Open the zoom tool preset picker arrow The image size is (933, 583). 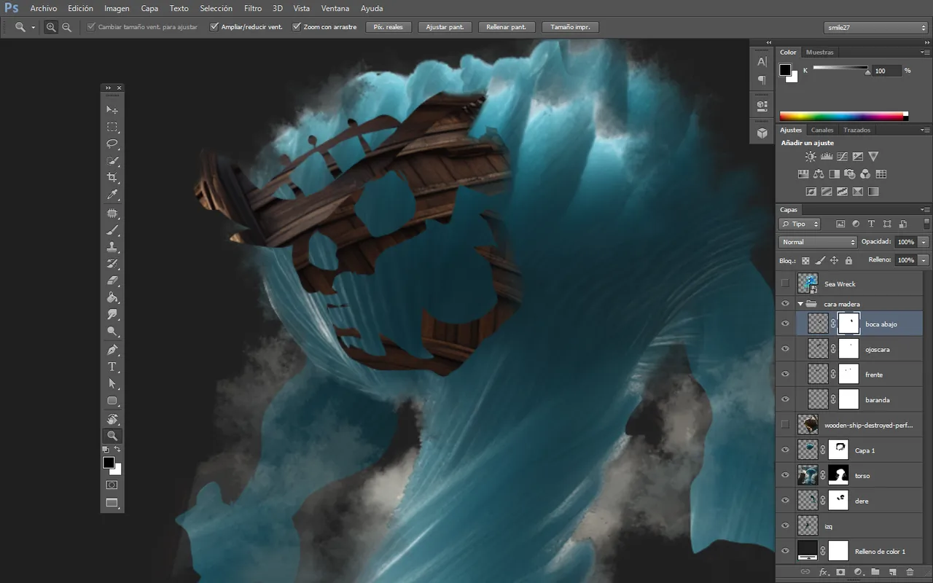coord(34,28)
